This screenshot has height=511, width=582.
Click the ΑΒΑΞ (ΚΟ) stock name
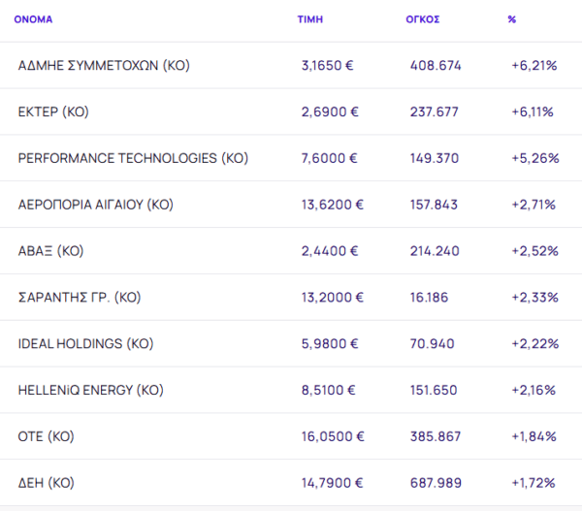coord(51,251)
